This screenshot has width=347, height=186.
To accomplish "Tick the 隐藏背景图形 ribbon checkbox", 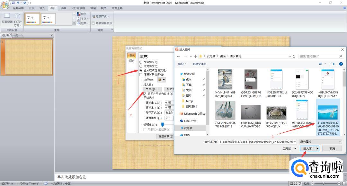I will coord(93,23).
